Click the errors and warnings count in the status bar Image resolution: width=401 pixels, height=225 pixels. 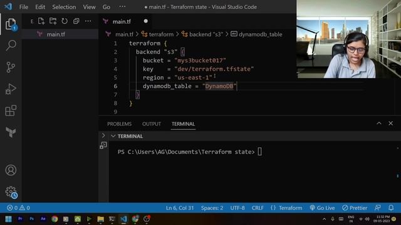pos(18,208)
